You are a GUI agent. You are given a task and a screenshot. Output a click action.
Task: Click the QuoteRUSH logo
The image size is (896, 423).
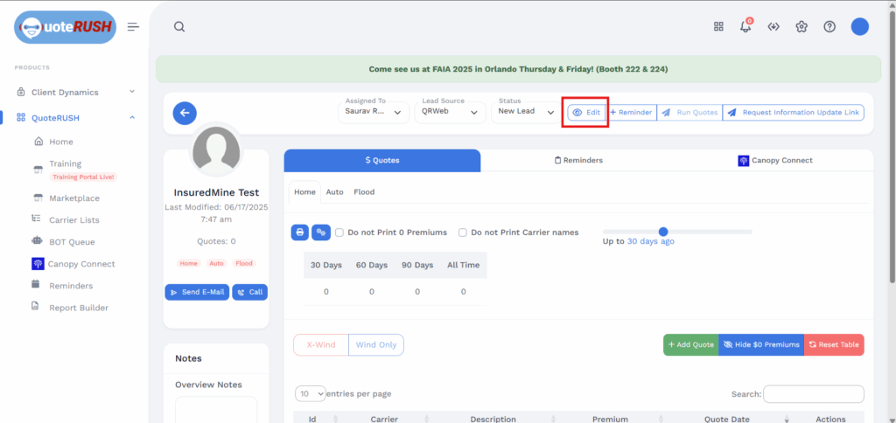coord(65,27)
